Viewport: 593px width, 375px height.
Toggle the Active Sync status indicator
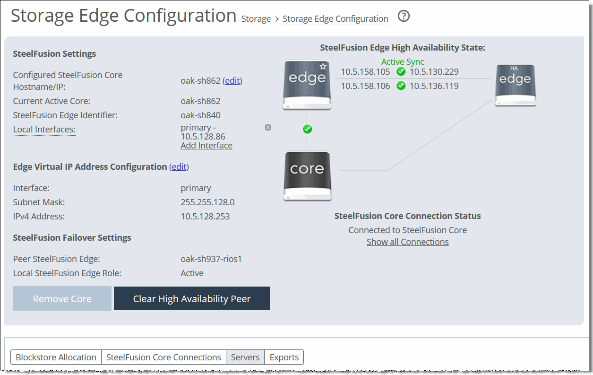pyautogui.click(x=402, y=61)
